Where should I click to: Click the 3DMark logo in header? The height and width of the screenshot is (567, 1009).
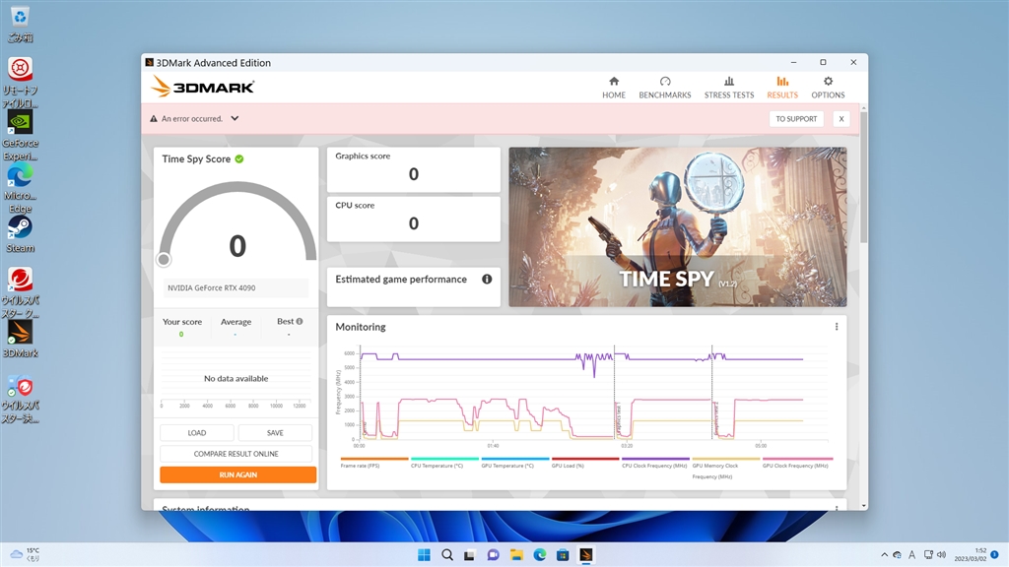coord(203,87)
